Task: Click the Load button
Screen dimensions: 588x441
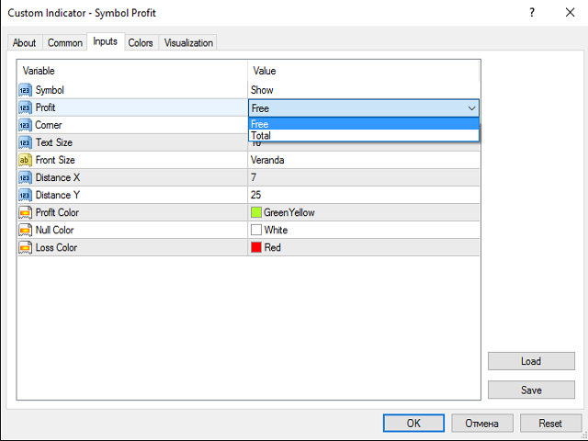Action: pos(530,361)
